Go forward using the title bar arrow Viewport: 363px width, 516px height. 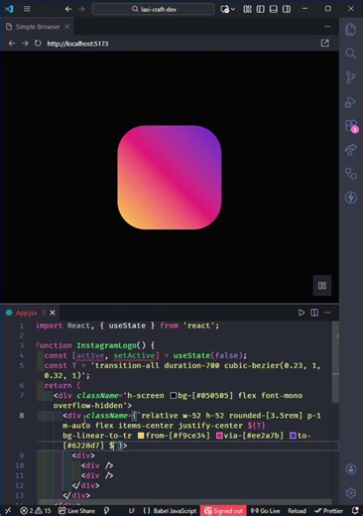(x=81, y=9)
